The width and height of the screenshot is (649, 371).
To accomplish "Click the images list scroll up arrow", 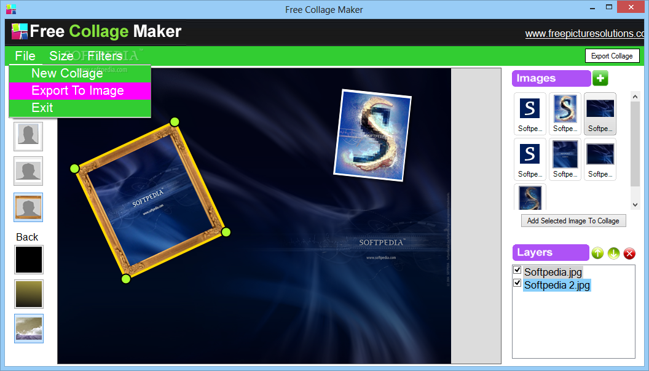I will click(635, 97).
